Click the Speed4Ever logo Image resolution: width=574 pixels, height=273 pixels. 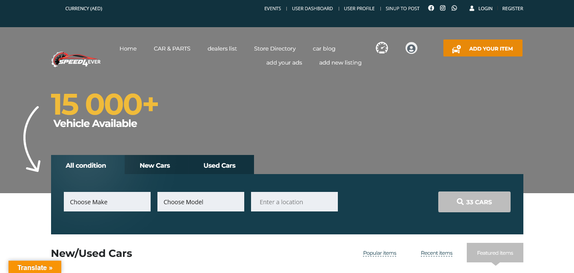click(76, 60)
